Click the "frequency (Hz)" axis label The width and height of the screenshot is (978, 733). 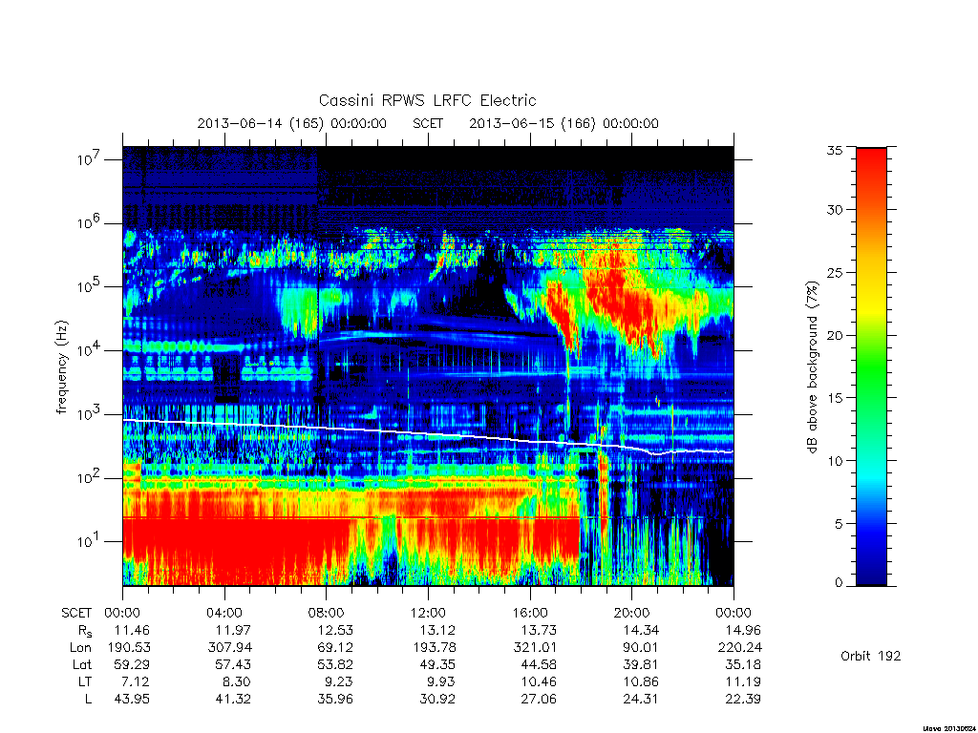[x=62, y=367]
